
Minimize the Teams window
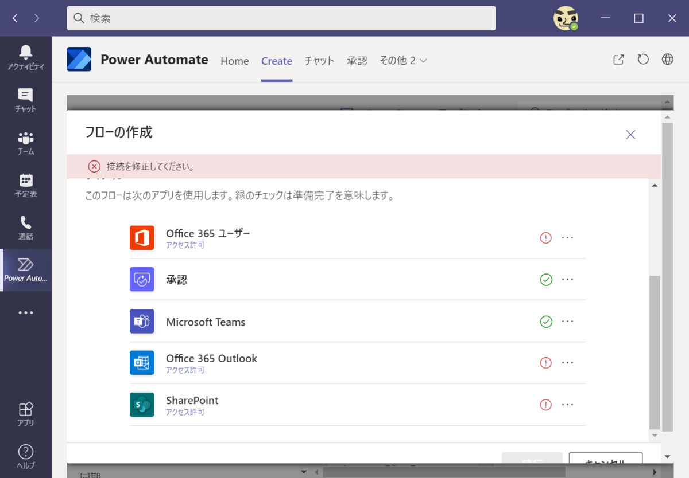click(605, 18)
